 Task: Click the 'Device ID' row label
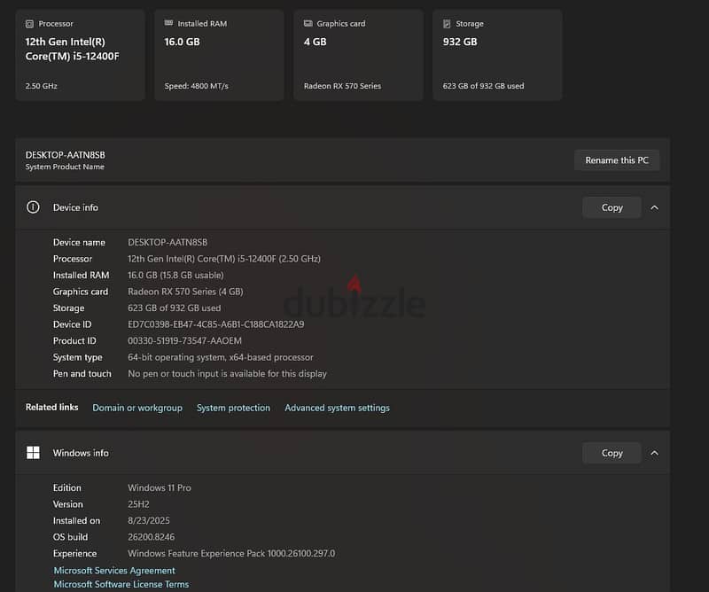click(72, 324)
